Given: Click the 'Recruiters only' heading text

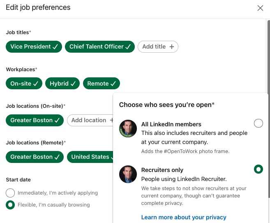Looking at the screenshot, I should tap(162, 170).
